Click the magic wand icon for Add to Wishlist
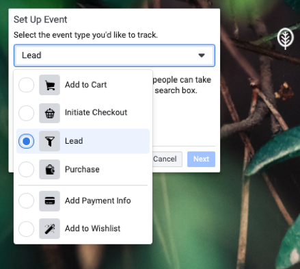The image size is (300, 269). click(49, 229)
